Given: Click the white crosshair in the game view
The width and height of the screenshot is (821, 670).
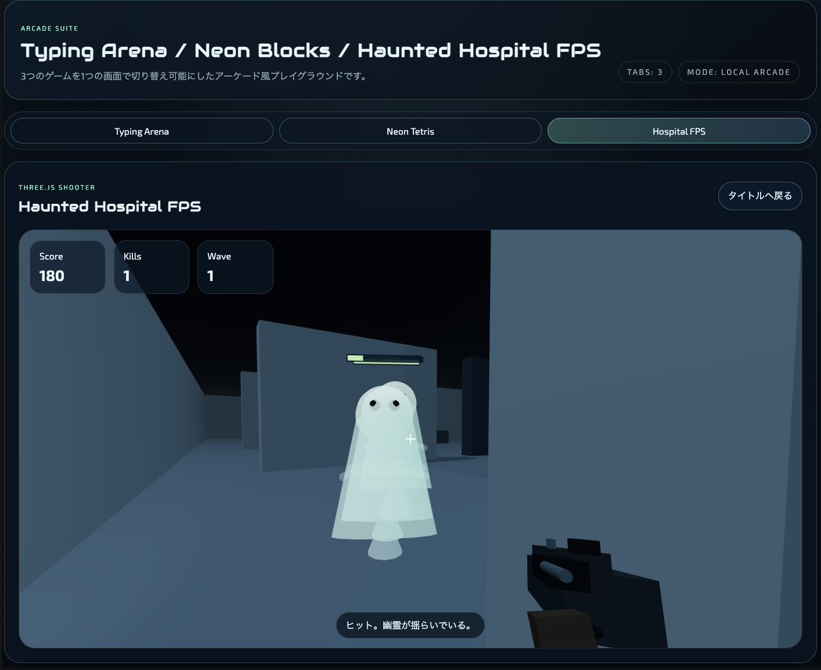Looking at the screenshot, I should tap(410, 439).
